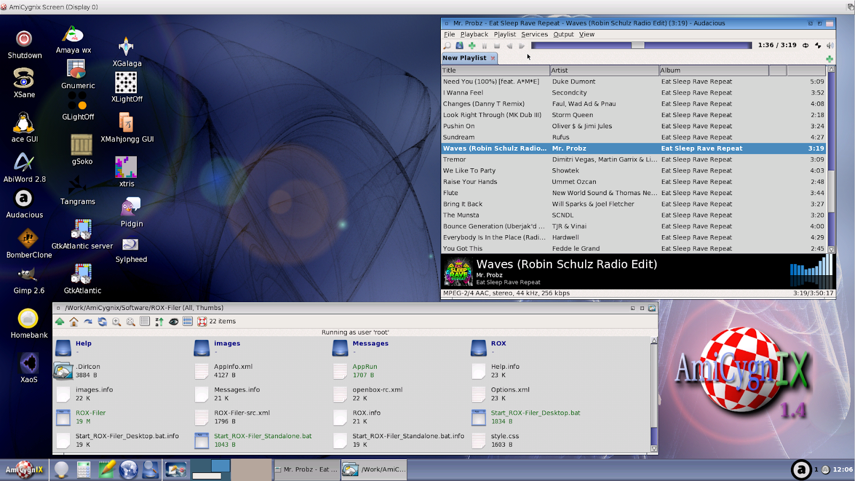Click the select-all icon in ROX-Filer toolbar
The image size is (855, 481).
pos(188,321)
